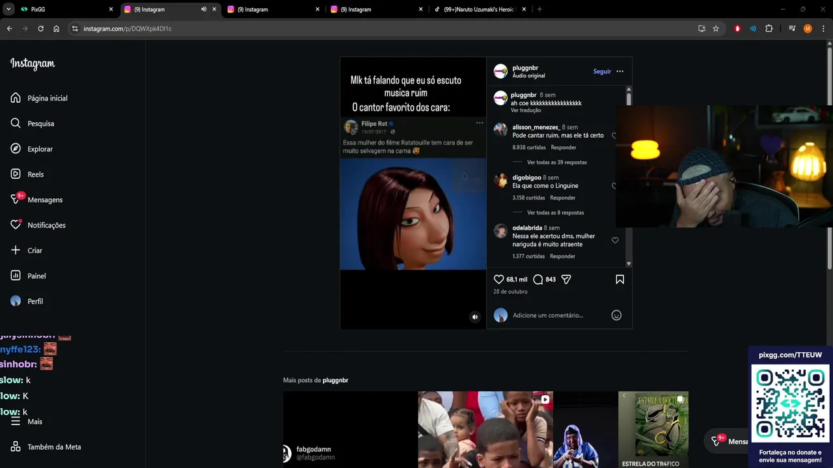The height and width of the screenshot is (468, 833).
Task: Open alisson_menezes_ profile
Action: click(536, 127)
